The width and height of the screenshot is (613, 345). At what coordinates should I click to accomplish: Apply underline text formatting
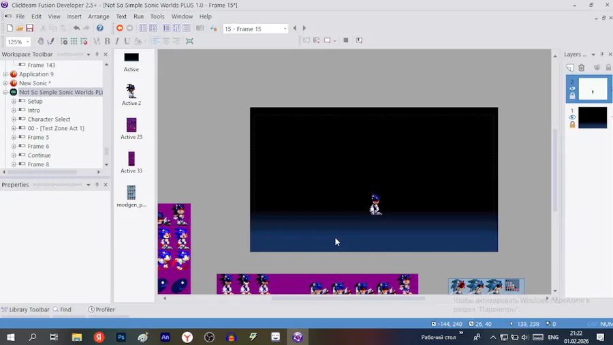click(x=127, y=41)
